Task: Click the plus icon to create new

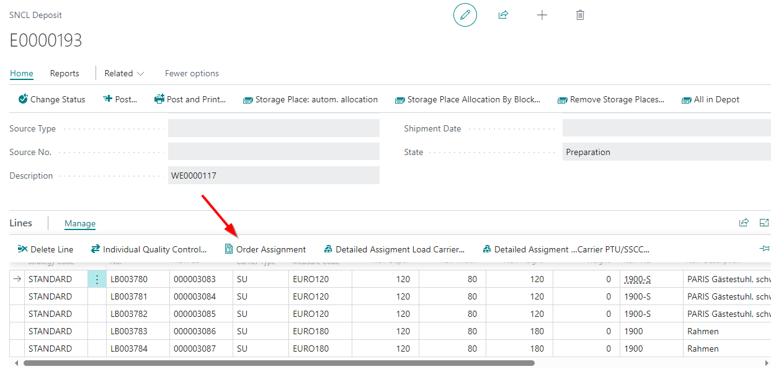Action: [x=541, y=15]
